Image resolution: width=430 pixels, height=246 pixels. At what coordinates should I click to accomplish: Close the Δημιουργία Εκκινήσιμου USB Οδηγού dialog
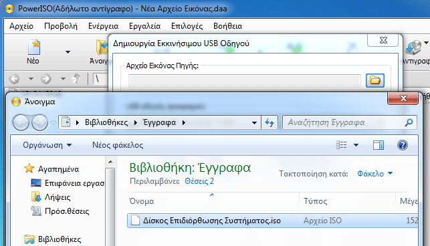point(383,40)
